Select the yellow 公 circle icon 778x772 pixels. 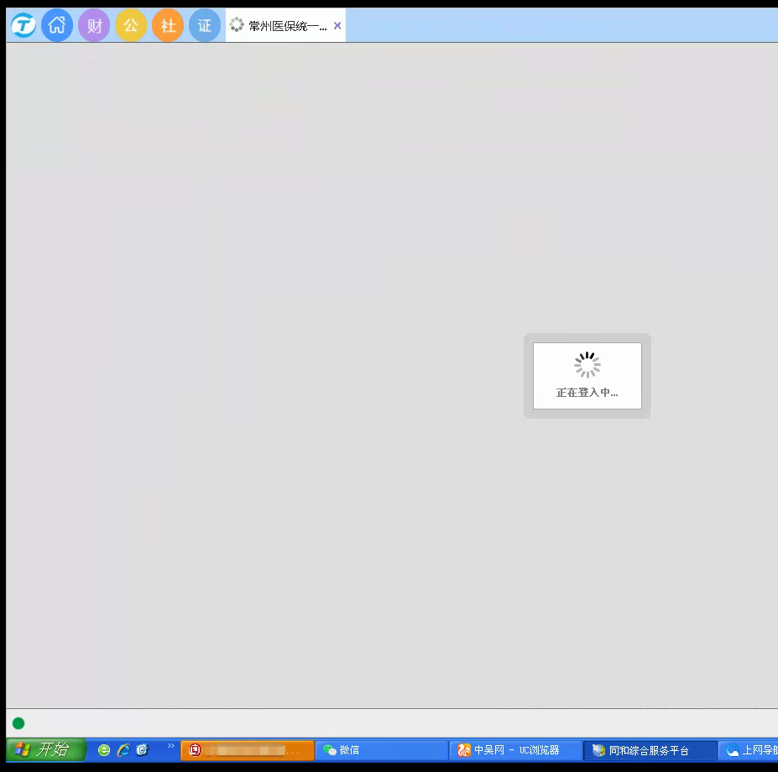tap(131, 26)
